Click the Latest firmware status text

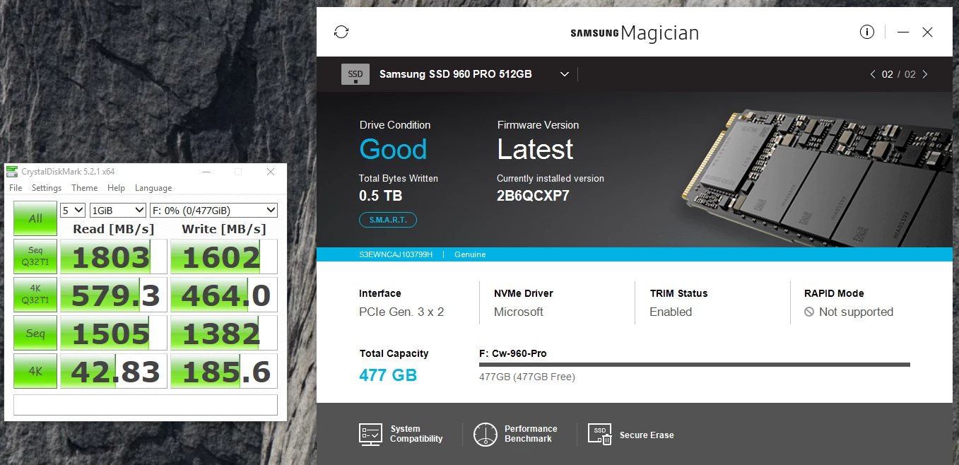click(535, 149)
